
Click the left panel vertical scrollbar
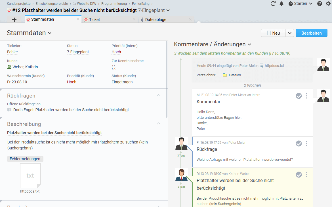point(167,79)
